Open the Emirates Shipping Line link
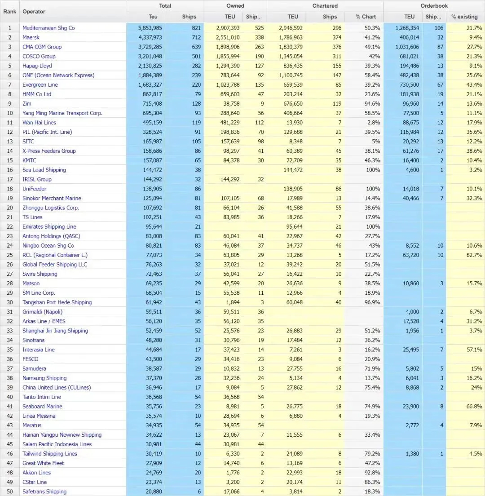485x496 pixels. (x=49, y=227)
